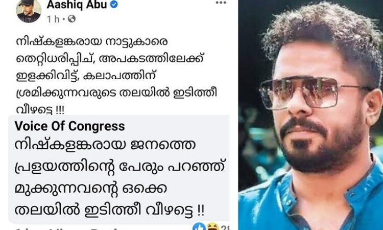
Task: Open Aashiq Abu's round profile picture
Action: coord(29,11)
